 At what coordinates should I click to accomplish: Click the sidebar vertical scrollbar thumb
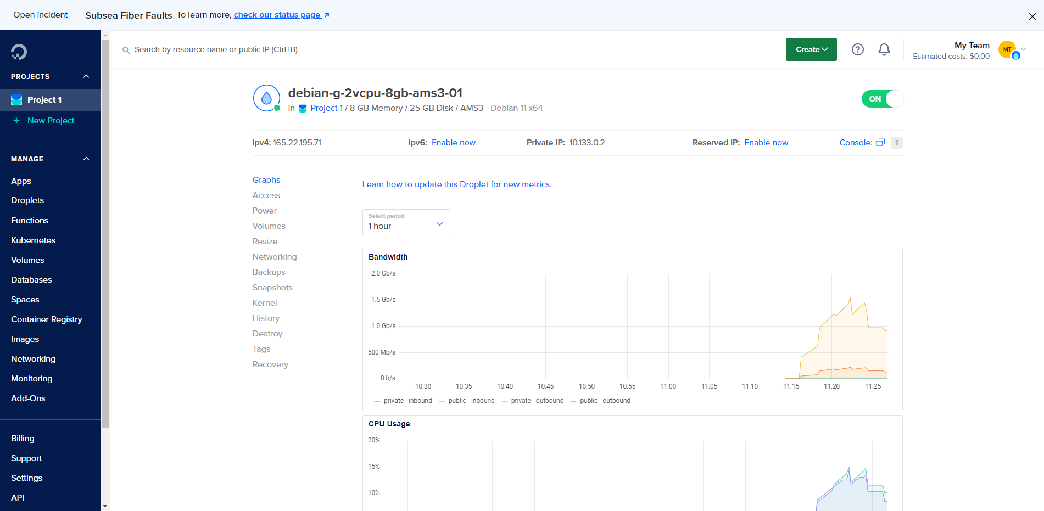point(105,233)
